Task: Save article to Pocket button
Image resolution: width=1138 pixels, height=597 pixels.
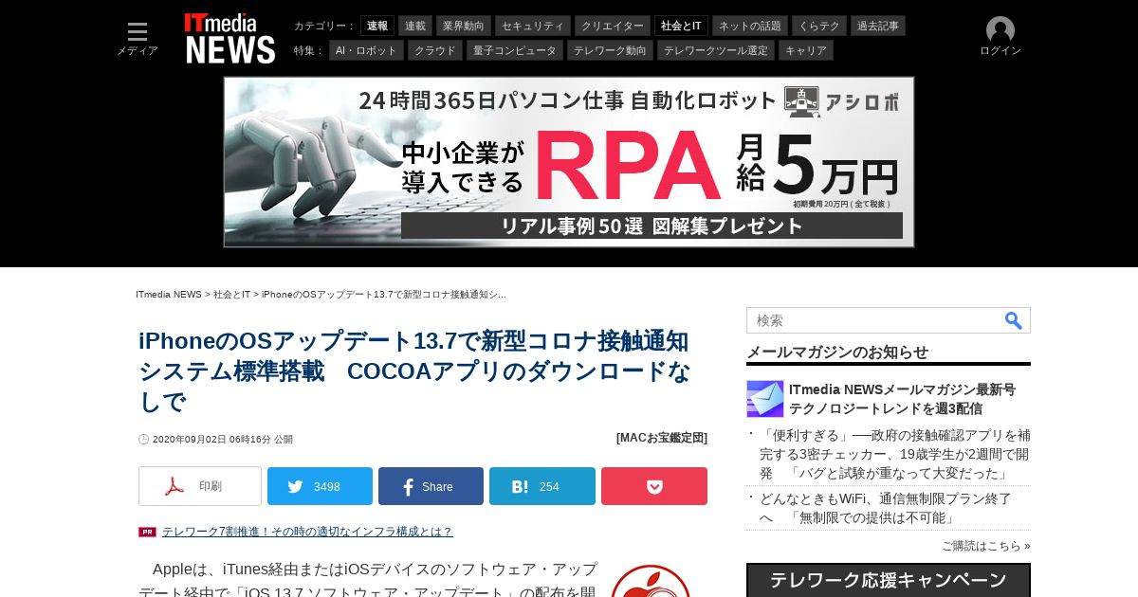Action: (654, 486)
